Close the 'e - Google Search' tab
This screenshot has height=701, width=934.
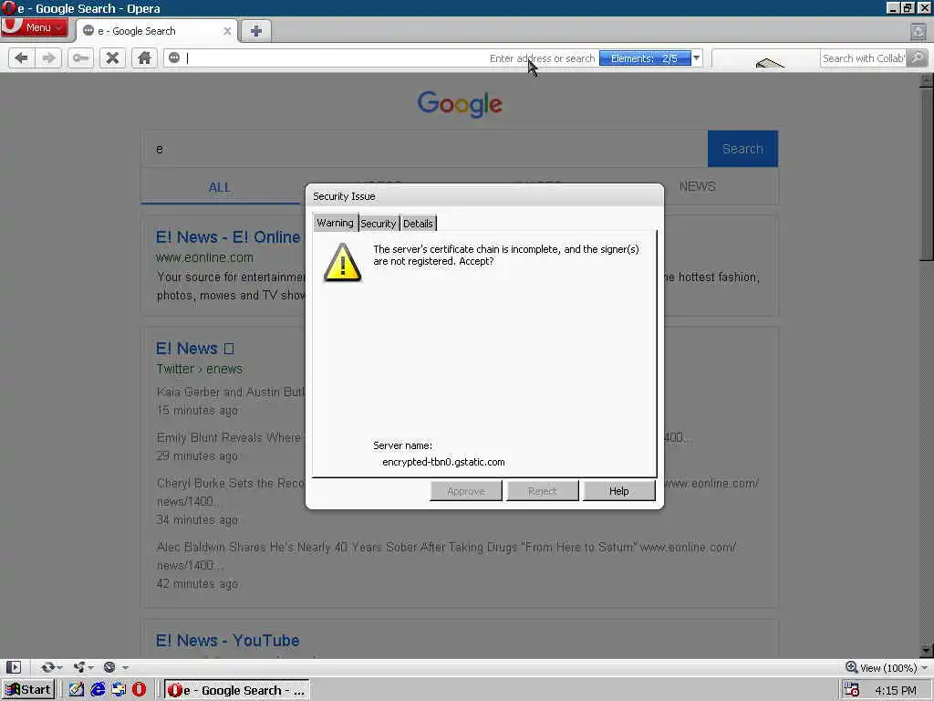(x=227, y=31)
